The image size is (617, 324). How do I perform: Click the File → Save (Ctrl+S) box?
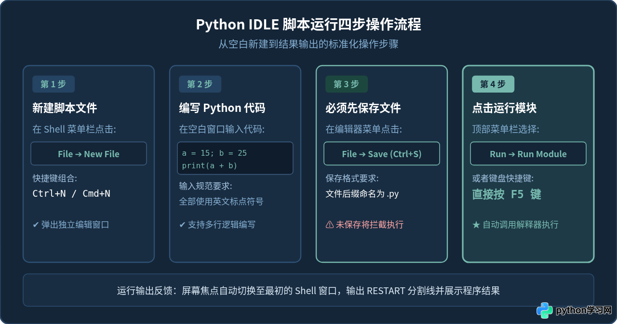382,154
